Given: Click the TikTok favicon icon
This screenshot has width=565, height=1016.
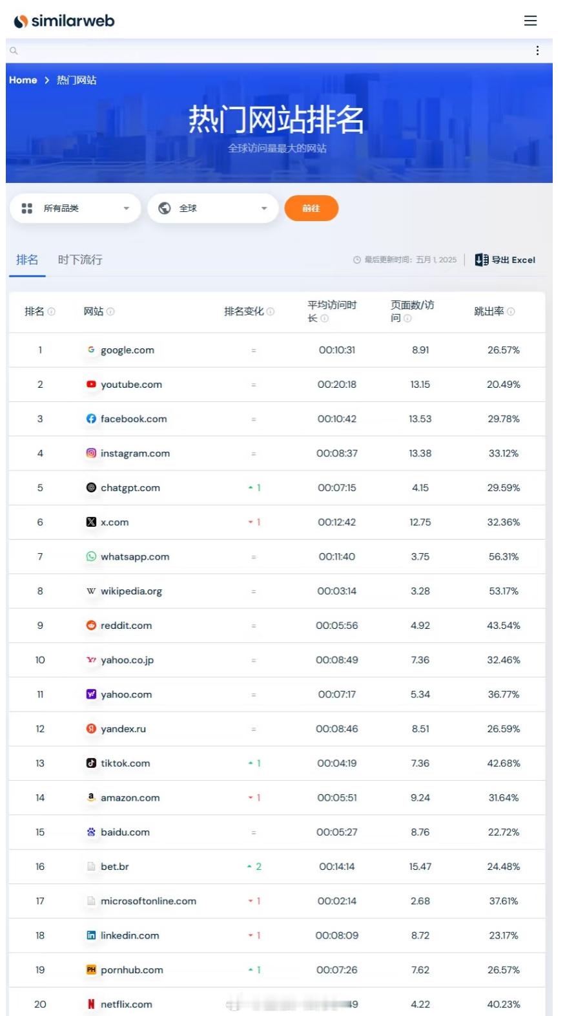Looking at the screenshot, I should 91,763.
